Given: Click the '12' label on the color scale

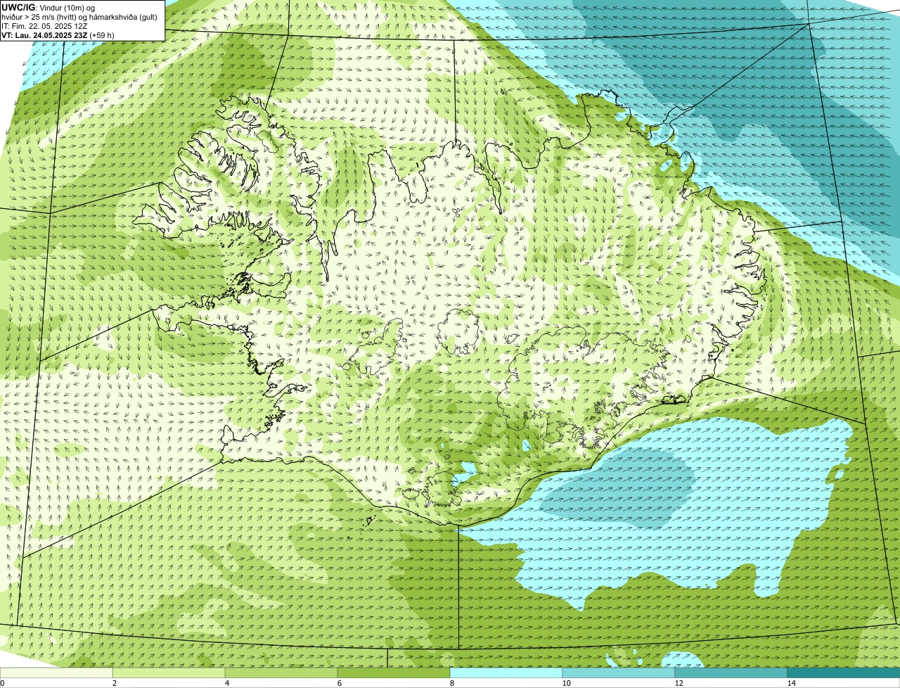Looking at the screenshot, I should [x=679, y=683].
